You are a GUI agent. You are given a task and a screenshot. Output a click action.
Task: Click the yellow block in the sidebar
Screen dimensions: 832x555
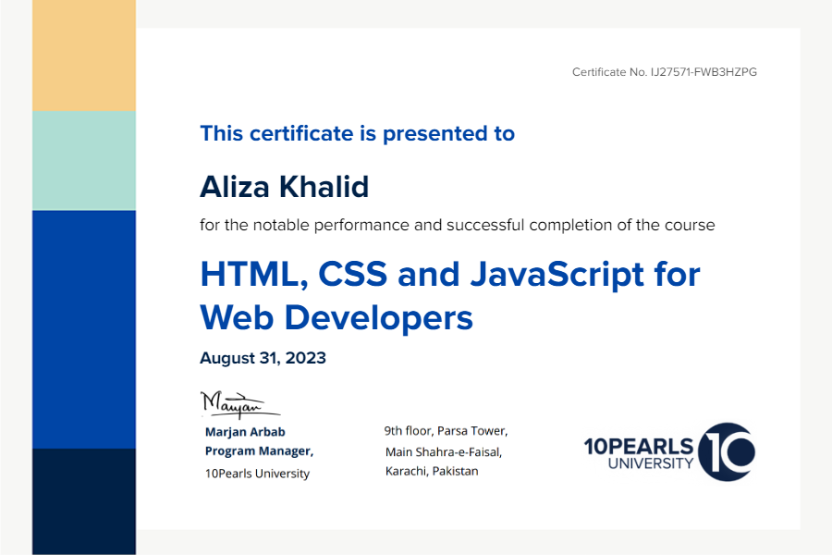coord(84,55)
